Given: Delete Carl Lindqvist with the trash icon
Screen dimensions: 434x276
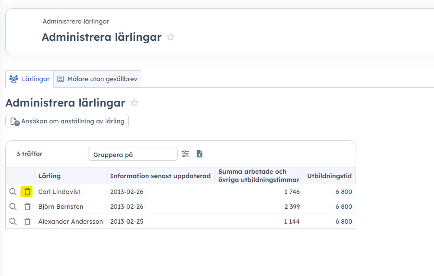Looking at the screenshot, I should pyautogui.click(x=27, y=192).
